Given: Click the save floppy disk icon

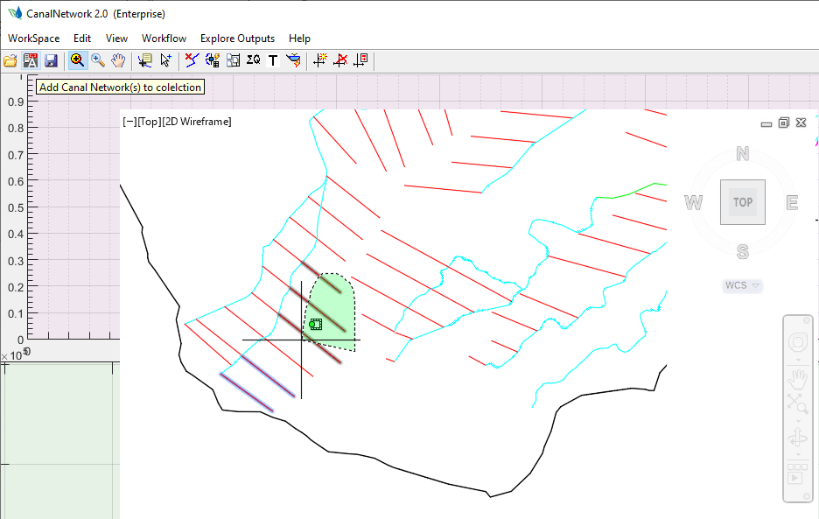Looking at the screenshot, I should (x=51, y=60).
